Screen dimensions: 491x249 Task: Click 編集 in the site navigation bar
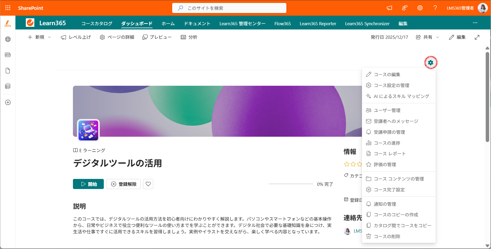(x=403, y=24)
